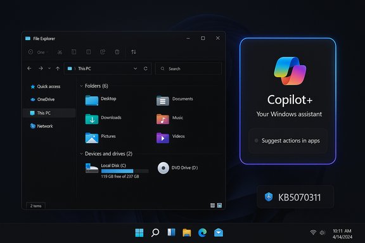Click the Copilot+ logo
365x243 pixels.
pyautogui.click(x=290, y=71)
